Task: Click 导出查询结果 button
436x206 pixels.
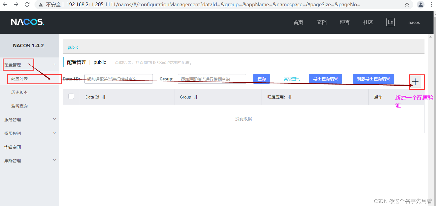Action: pyautogui.click(x=326, y=79)
